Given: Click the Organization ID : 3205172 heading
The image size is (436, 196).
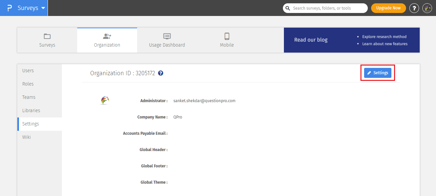Looking at the screenshot, I should click(x=122, y=73).
